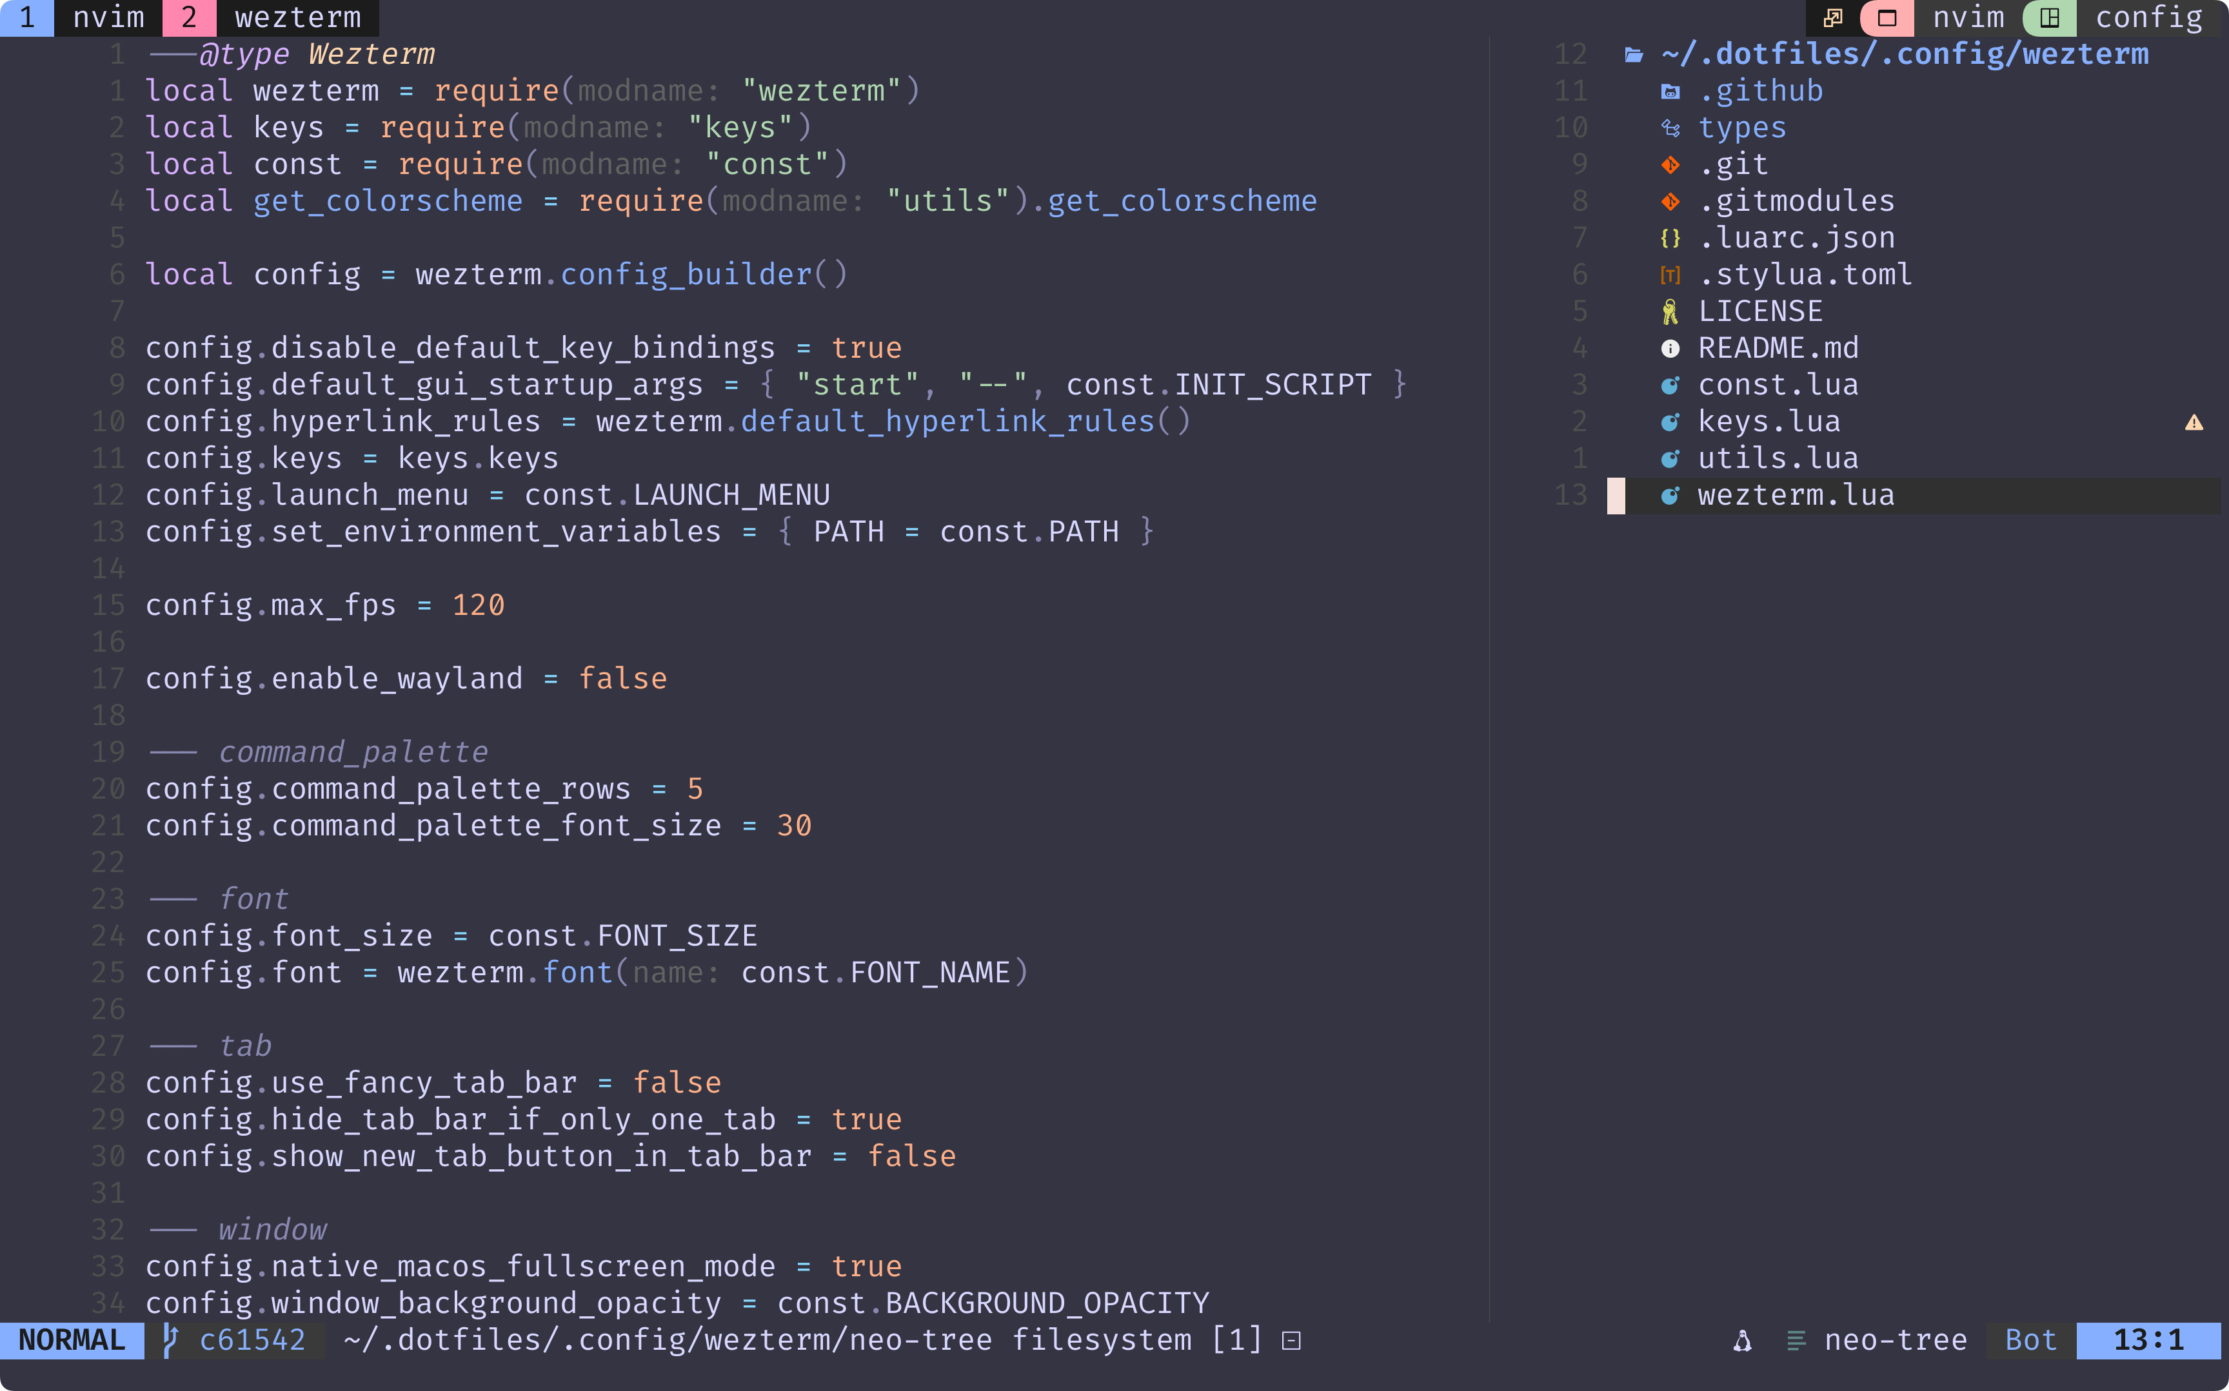The width and height of the screenshot is (2229, 1391).
Task: Click the JSON braces icon for .luarc.json
Action: pyautogui.click(x=1670, y=238)
